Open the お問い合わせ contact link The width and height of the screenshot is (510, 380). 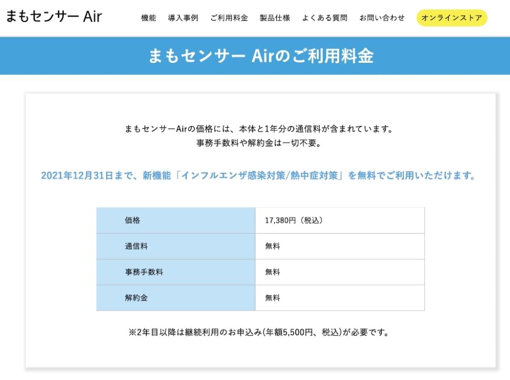click(x=382, y=18)
